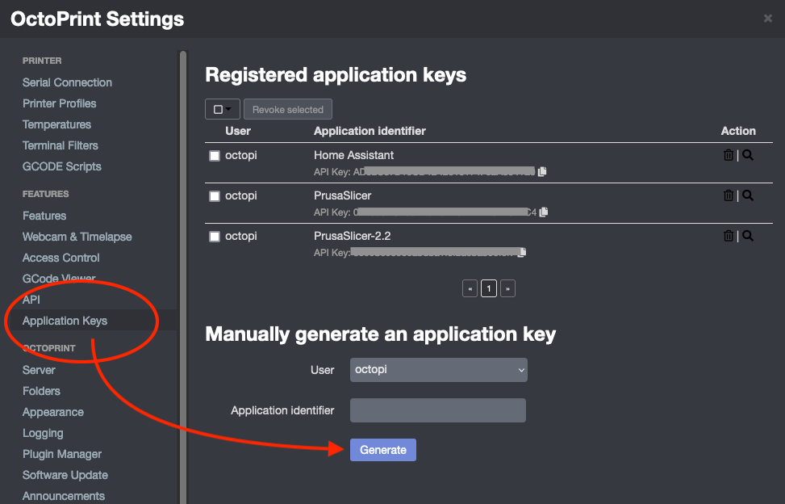Open magnifier details for PrusaSlicer-2.2
Image resolution: width=785 pixels, height=504 pixels.
(x=748, y=236)
